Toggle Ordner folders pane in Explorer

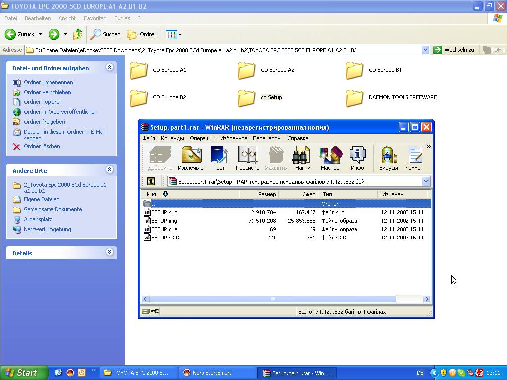tap(142, 34)
